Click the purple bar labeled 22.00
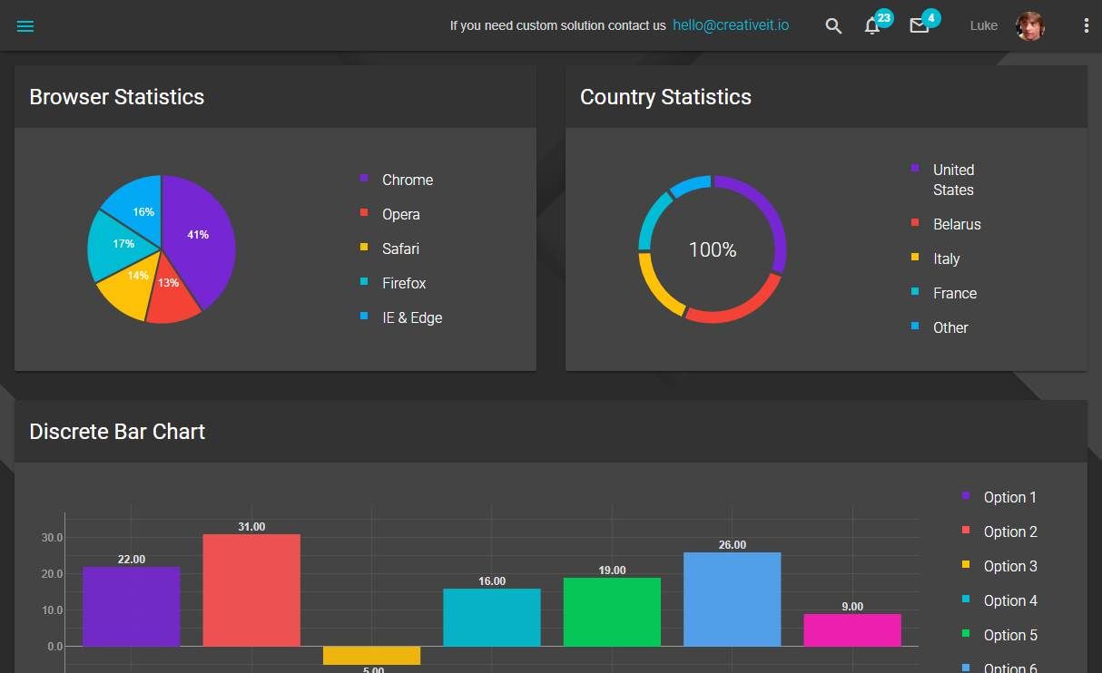 (x=132, y=607)
